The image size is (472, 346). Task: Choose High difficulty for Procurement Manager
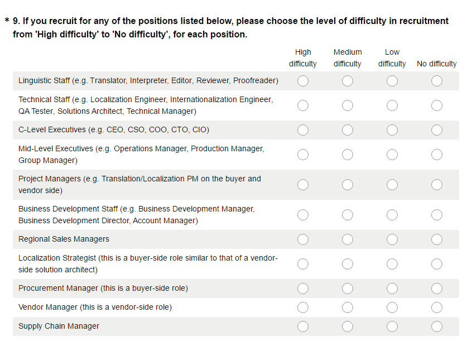303,289
